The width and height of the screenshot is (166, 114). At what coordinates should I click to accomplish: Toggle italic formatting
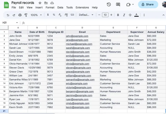click(124, 15)
